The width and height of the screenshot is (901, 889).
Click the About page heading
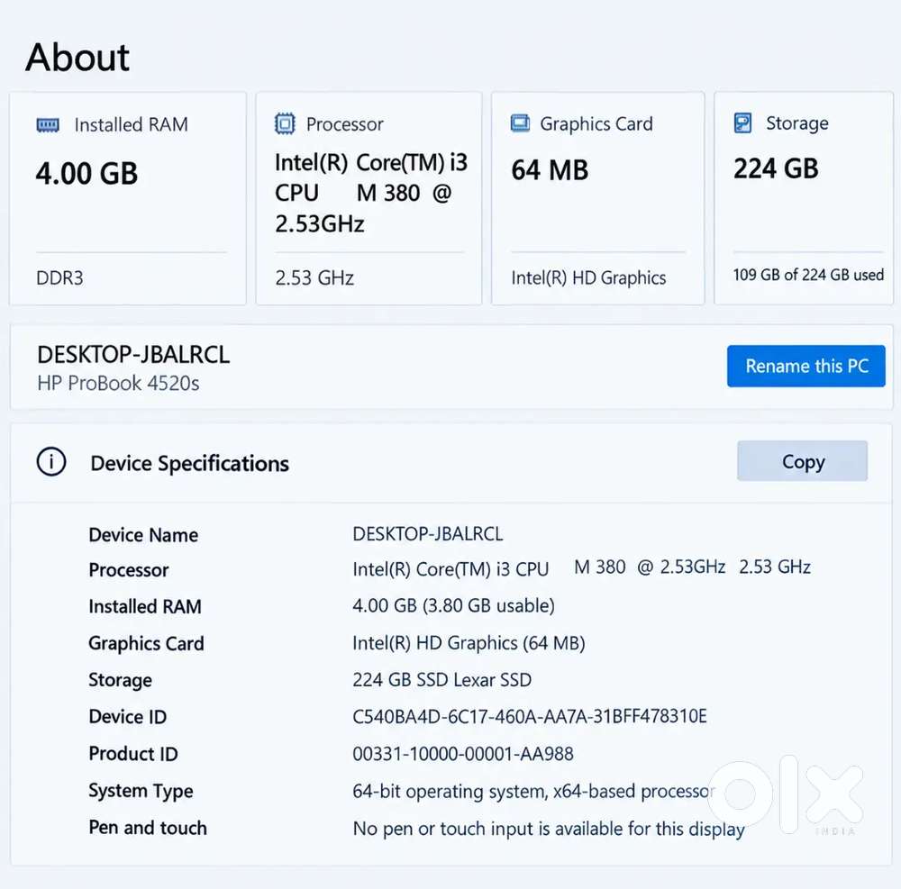tap(77, 58)
